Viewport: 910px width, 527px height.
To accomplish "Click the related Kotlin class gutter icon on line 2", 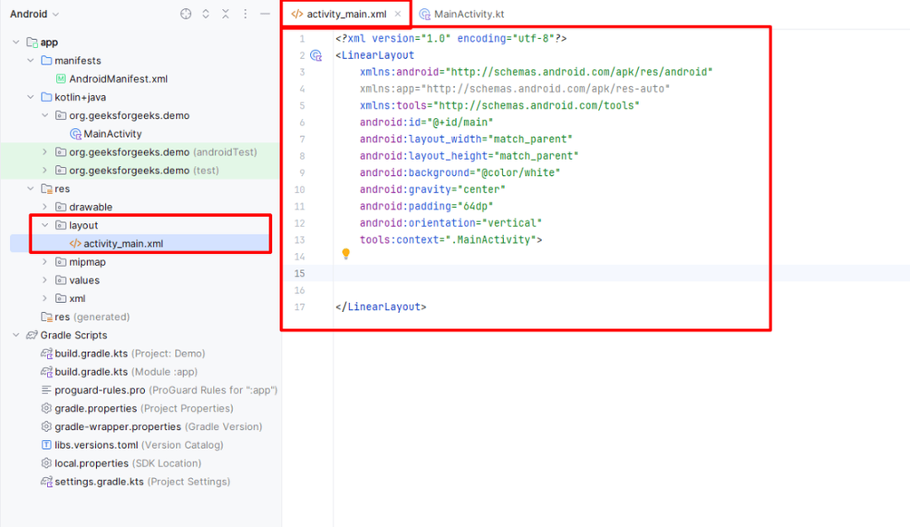I will pyautogui.click(x=315, y=55).
